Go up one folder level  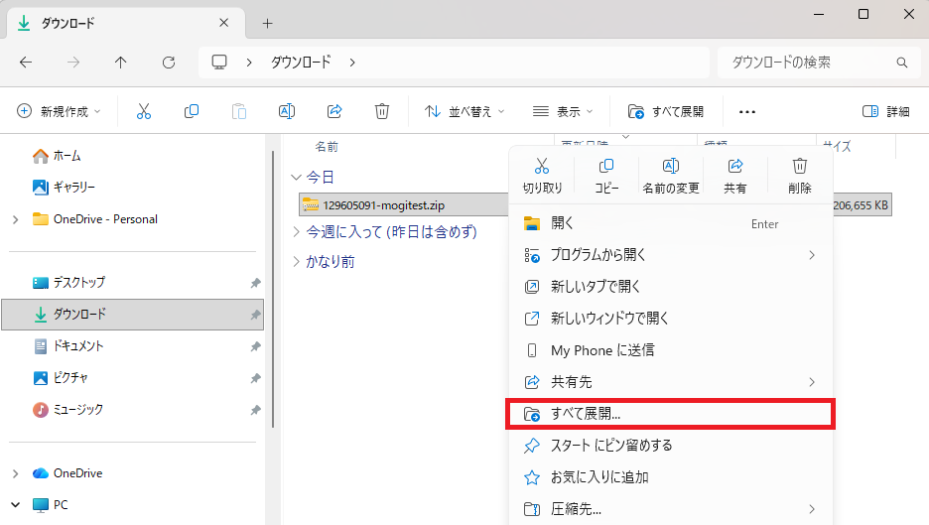(x=121, y=63)
